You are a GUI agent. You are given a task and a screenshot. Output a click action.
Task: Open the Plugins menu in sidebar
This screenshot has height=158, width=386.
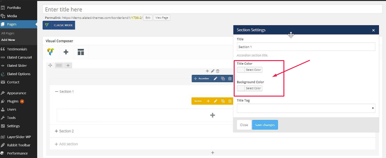(x=13, y=101)
